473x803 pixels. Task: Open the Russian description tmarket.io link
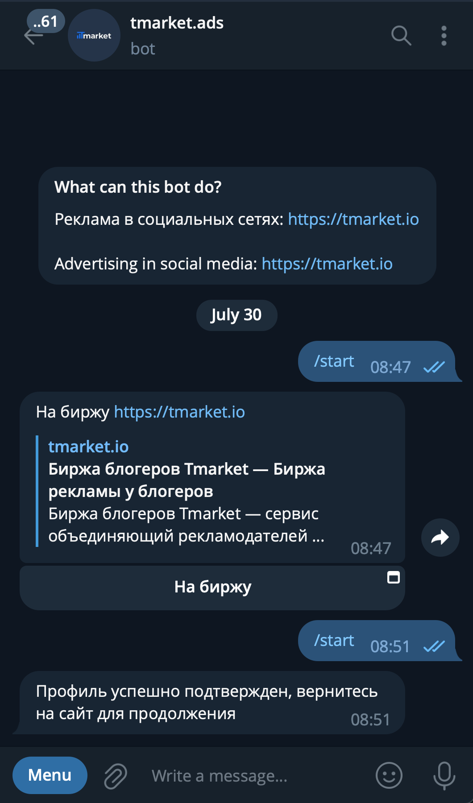353,219
